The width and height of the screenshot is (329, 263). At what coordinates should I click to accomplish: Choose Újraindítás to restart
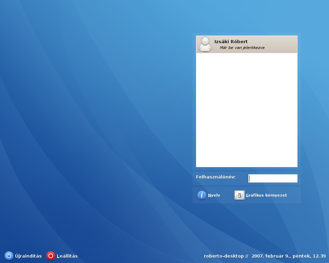28,256
